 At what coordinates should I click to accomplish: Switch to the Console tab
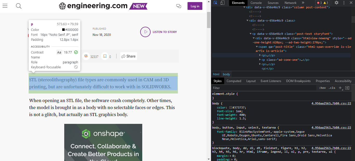tap(256, 3)
